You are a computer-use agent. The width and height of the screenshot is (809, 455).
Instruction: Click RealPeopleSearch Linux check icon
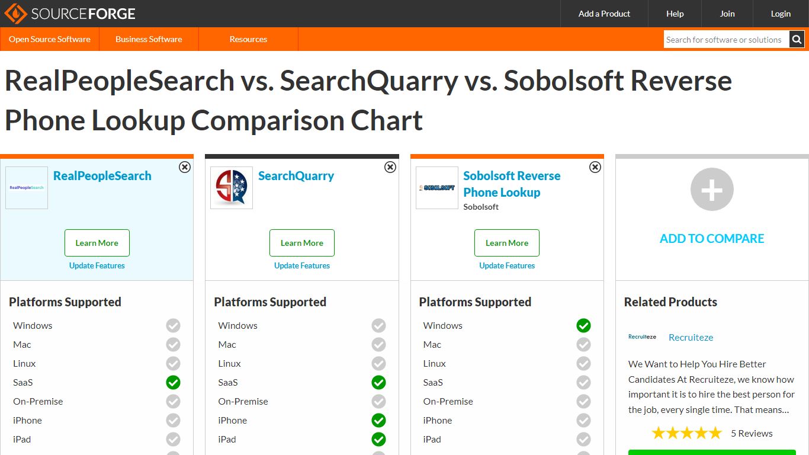click(x=173, y=363)
